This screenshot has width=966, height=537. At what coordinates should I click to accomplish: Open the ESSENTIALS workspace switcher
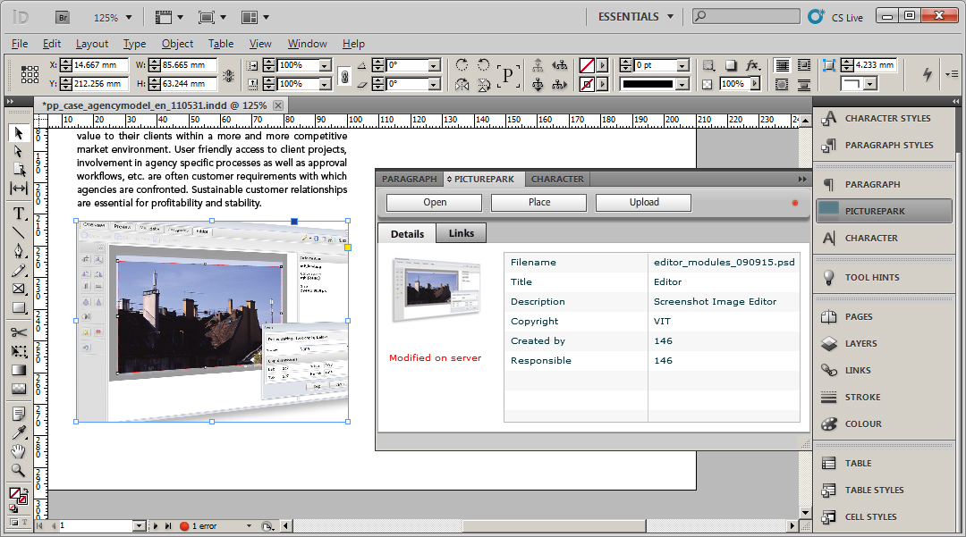click(636, 17)
